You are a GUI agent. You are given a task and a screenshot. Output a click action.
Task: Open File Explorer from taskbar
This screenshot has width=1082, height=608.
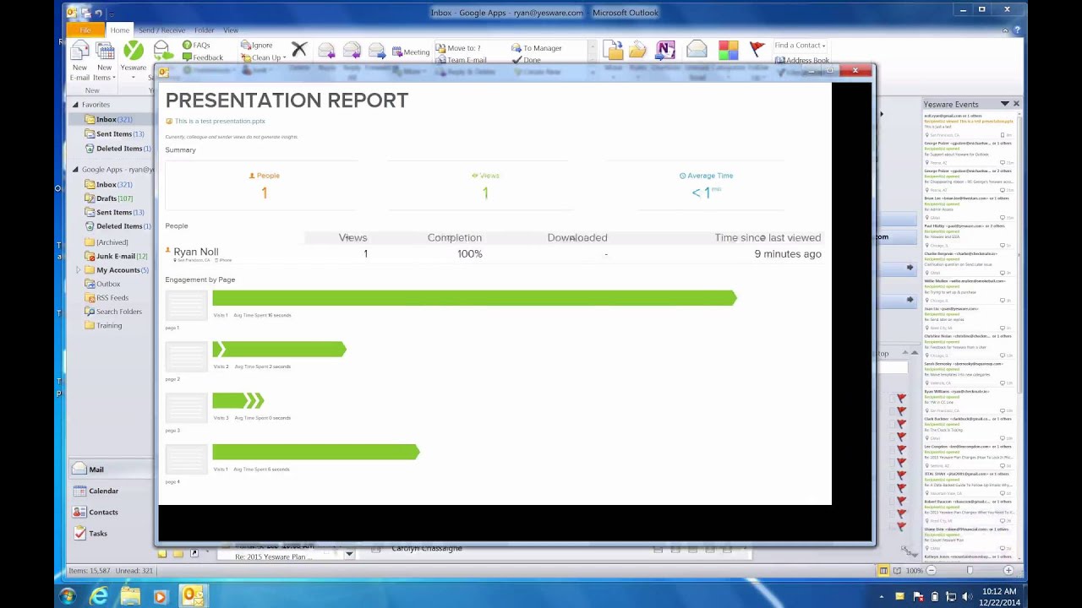click(129, 597)
